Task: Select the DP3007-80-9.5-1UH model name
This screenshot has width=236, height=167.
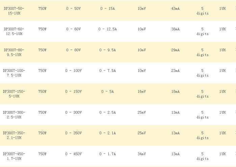Action: click(14, 52)
